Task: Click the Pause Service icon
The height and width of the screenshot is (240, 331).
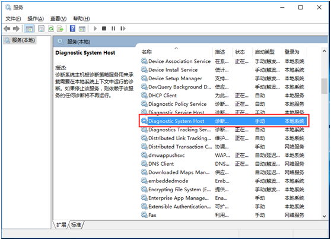Action: pyautogui.click(x=113, y=29)
